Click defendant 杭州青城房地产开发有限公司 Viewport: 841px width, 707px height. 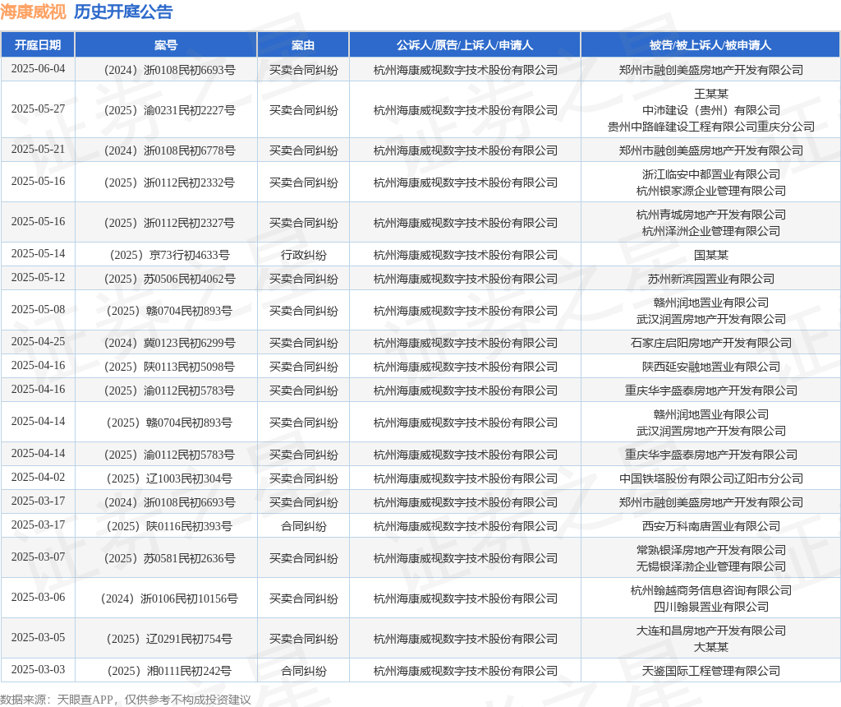[710, 215]
